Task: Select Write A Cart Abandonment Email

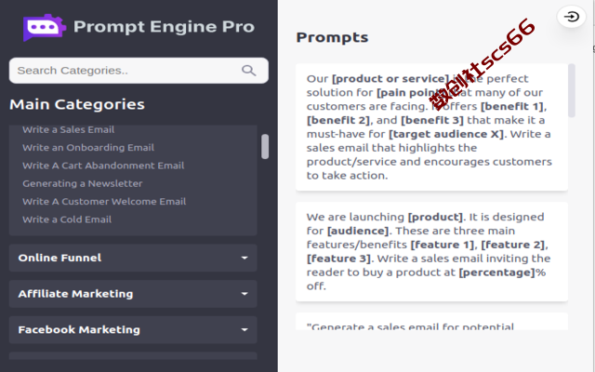Action: point(103,166)
